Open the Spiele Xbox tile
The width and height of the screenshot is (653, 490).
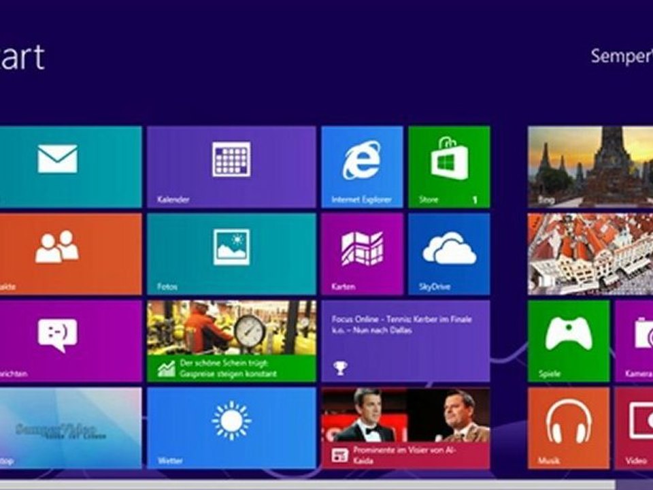(x=569, y=341)
